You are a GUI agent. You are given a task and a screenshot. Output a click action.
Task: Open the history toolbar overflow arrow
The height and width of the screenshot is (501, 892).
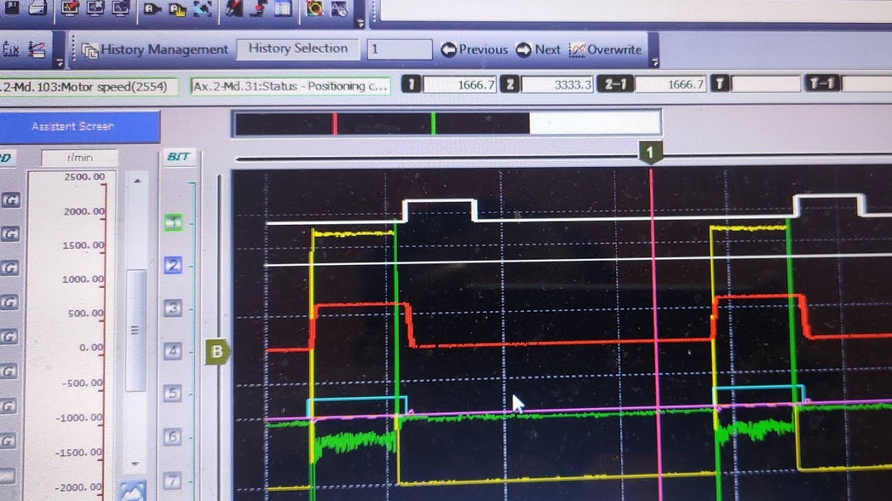(x=654, y=63)
